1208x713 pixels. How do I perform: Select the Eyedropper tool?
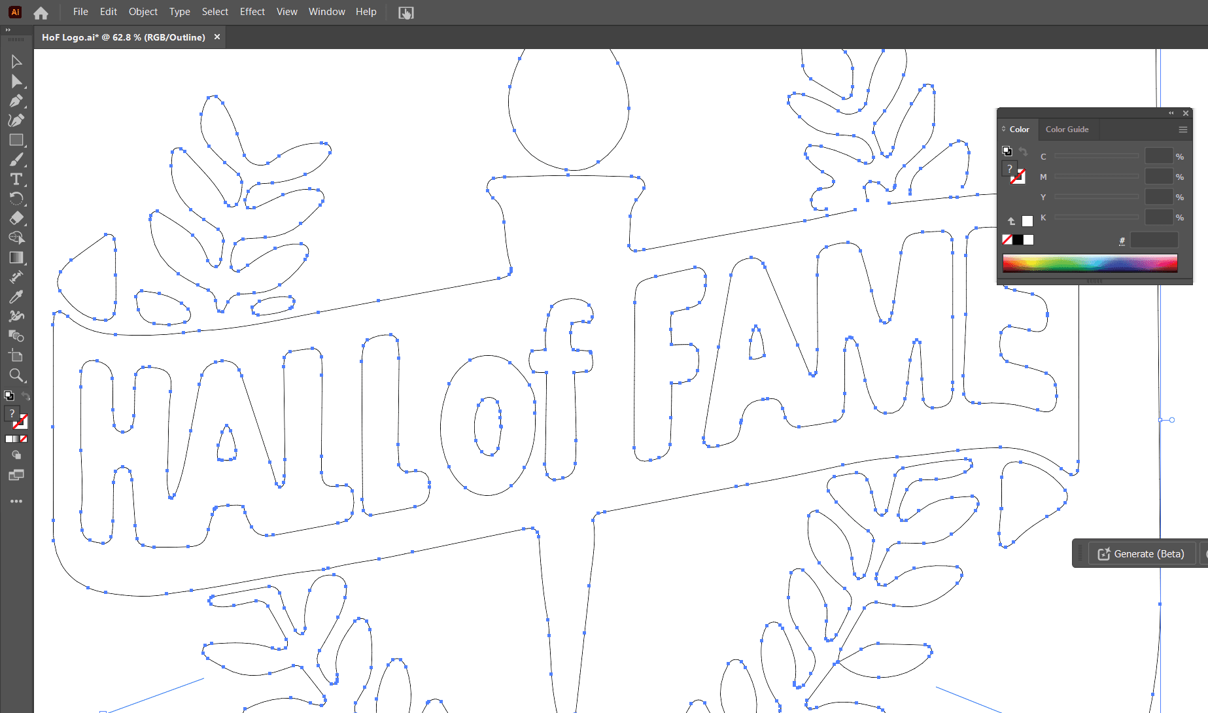point(16,297)
